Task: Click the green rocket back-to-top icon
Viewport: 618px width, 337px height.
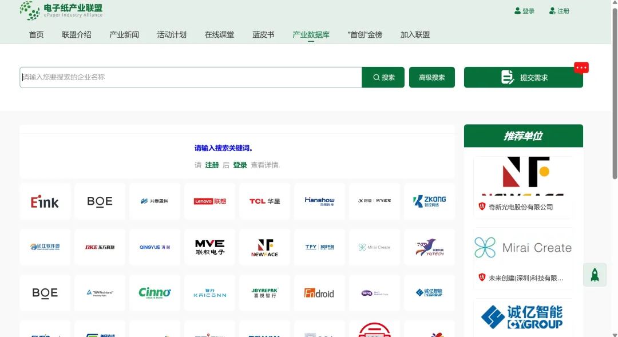Action: [x=595, y=275]
